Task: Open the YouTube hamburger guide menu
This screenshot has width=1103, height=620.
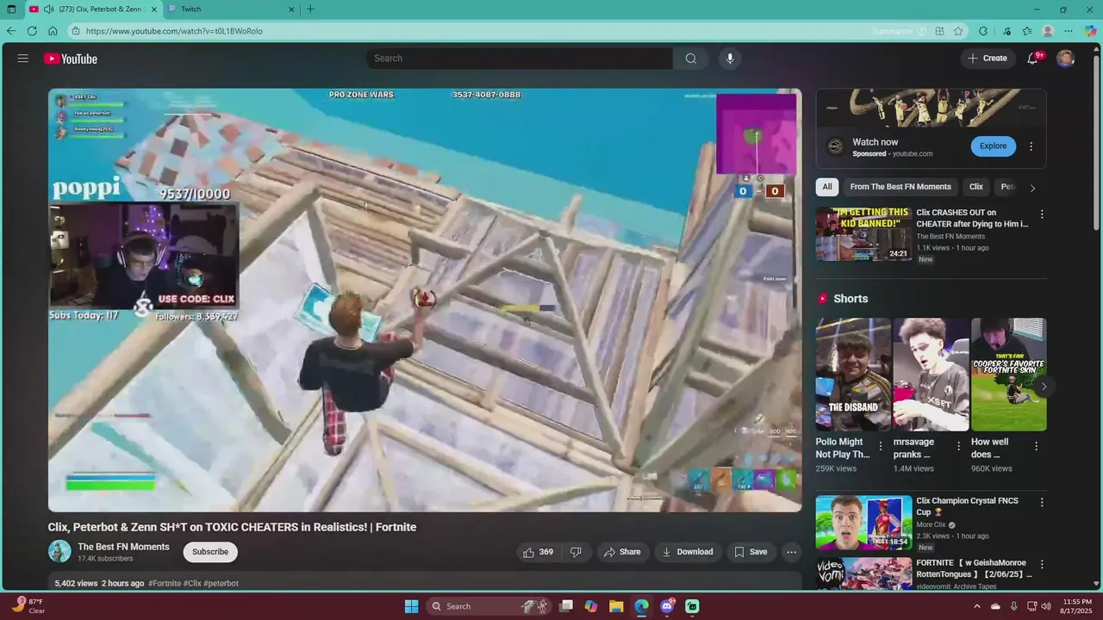Action: (23, 59)
